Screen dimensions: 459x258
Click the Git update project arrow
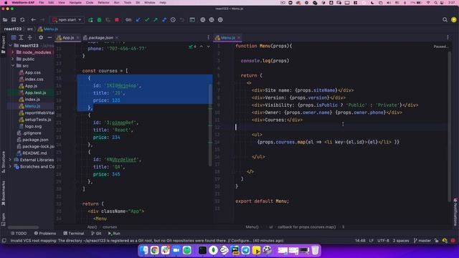(x=138, y=20)
